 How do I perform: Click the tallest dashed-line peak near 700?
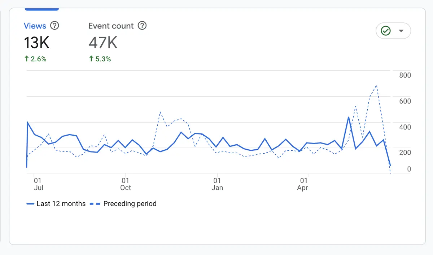click(x=376, y=86)
